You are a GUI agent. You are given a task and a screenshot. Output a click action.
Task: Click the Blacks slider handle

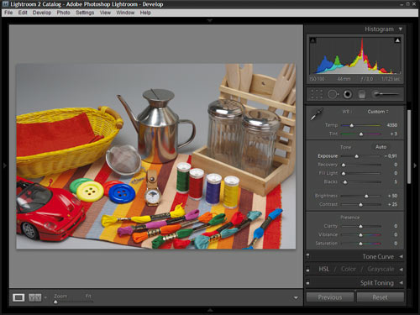pos(345,182)
